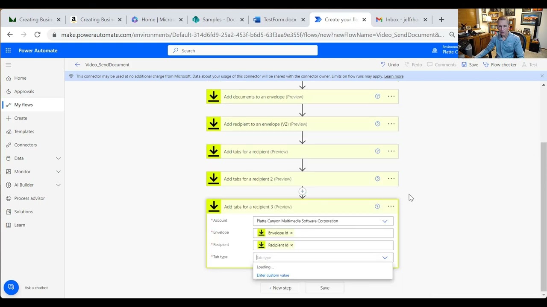
Task: Open Solutions in the left navigation
Action: [32, 211]
